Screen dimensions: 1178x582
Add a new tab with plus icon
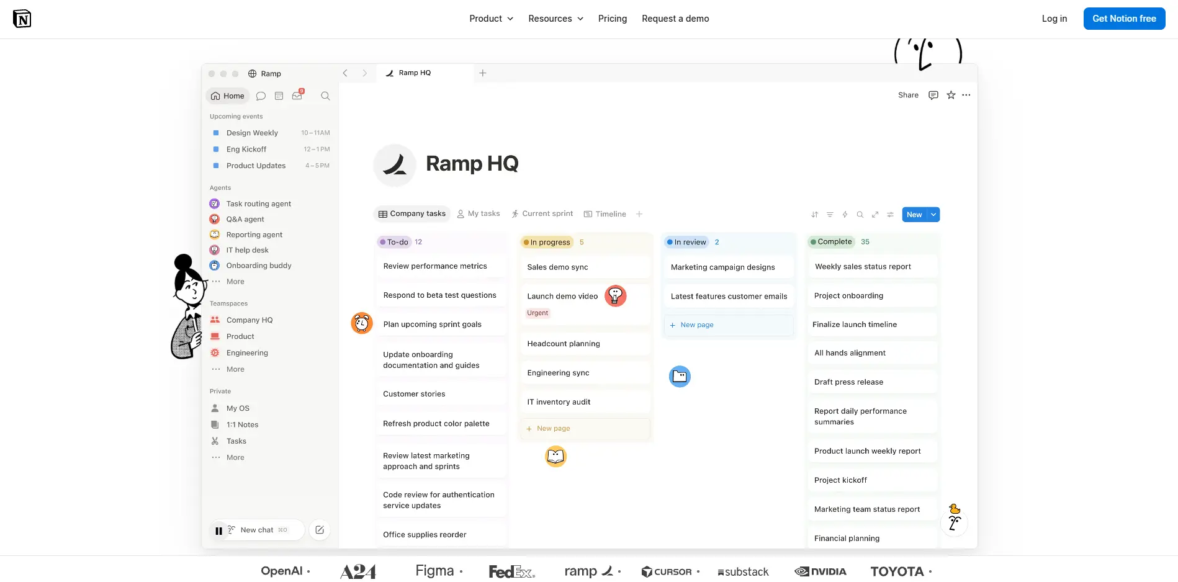click(483, 73)
